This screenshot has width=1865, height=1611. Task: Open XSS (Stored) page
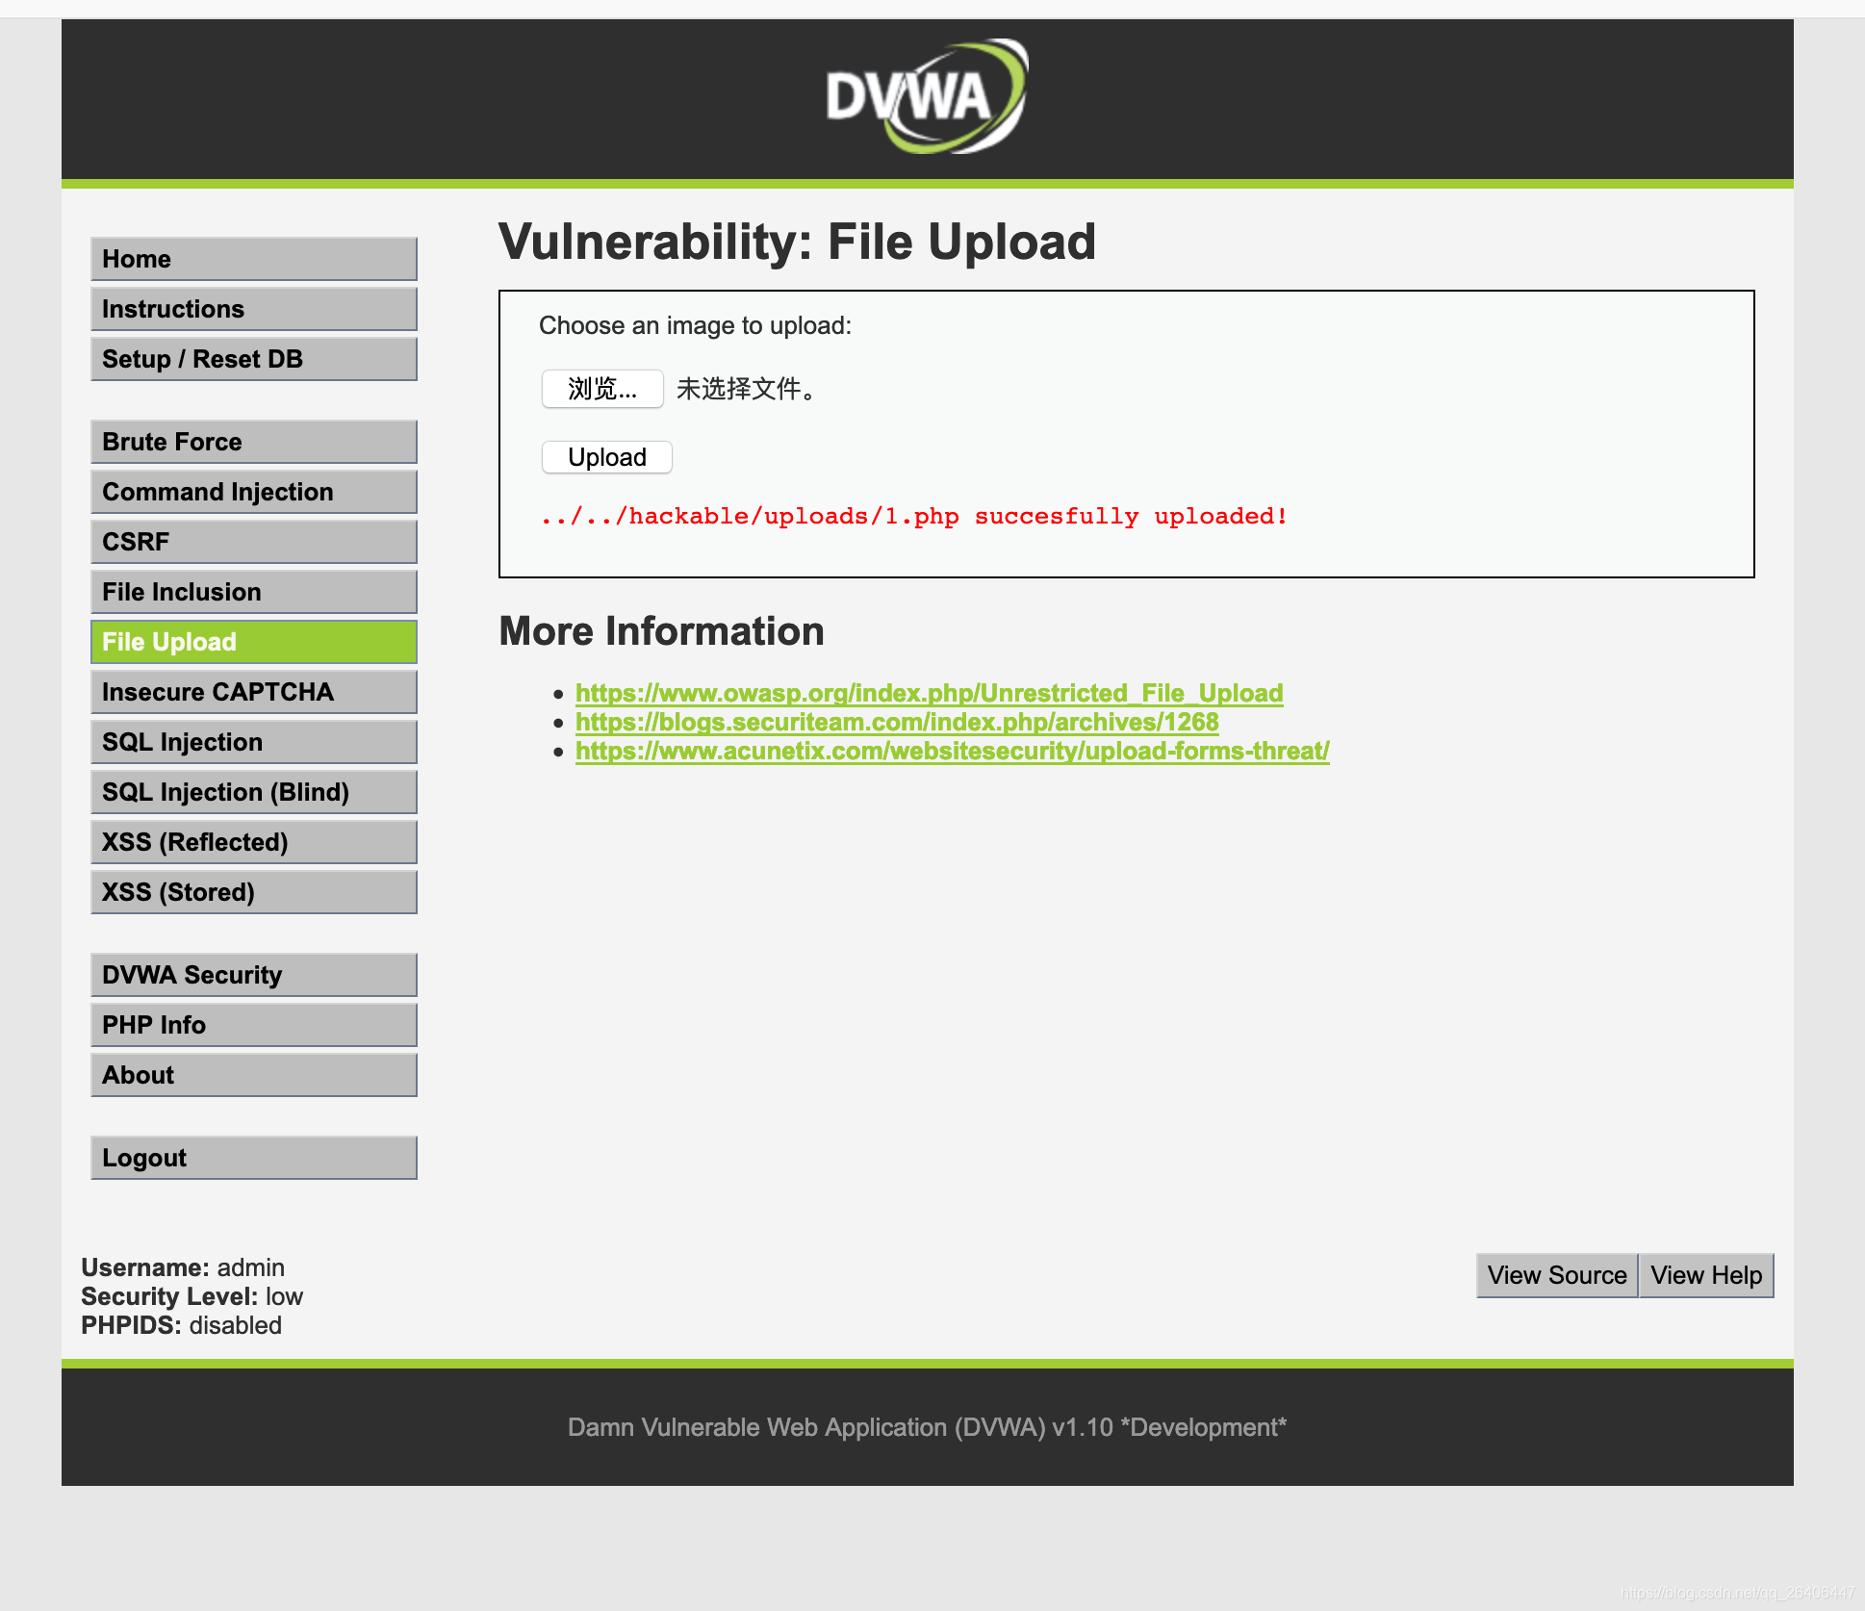pos(253,892)
